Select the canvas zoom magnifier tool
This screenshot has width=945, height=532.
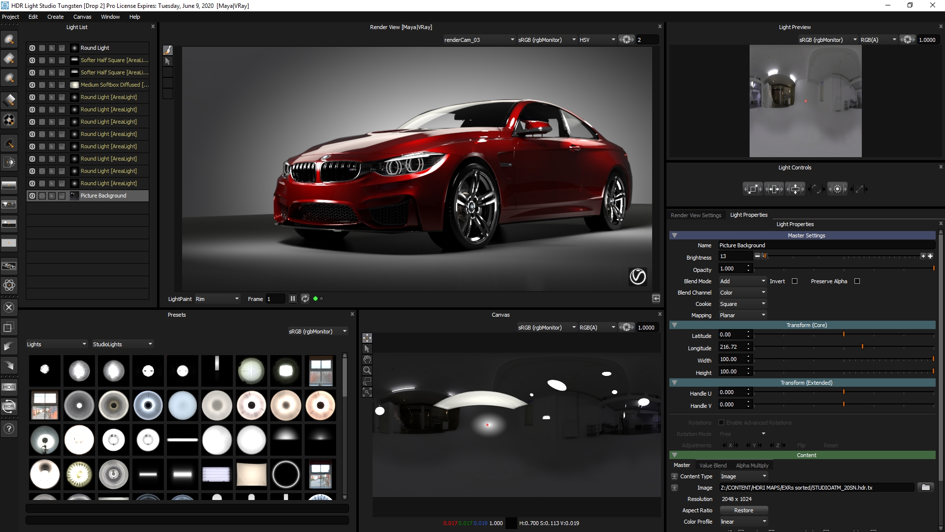click(367, 370)
